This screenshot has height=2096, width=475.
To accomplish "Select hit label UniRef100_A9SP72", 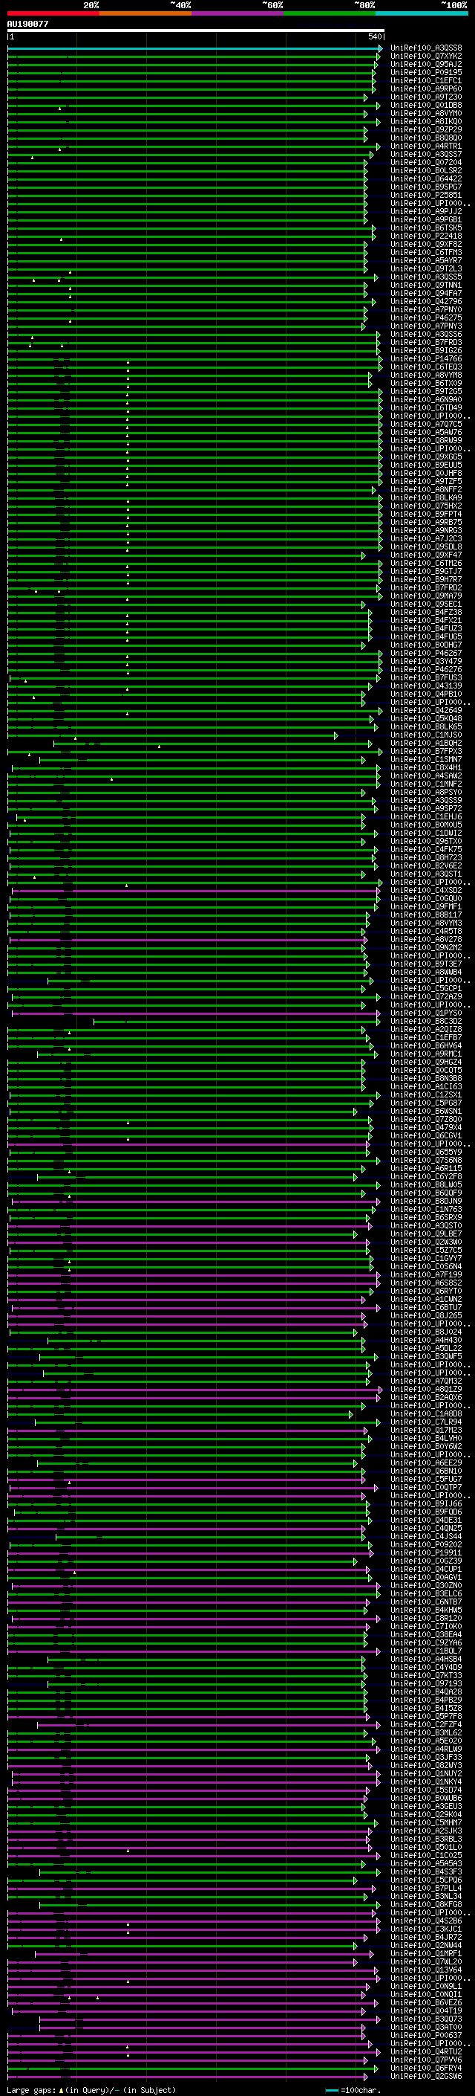I will 426,809.
